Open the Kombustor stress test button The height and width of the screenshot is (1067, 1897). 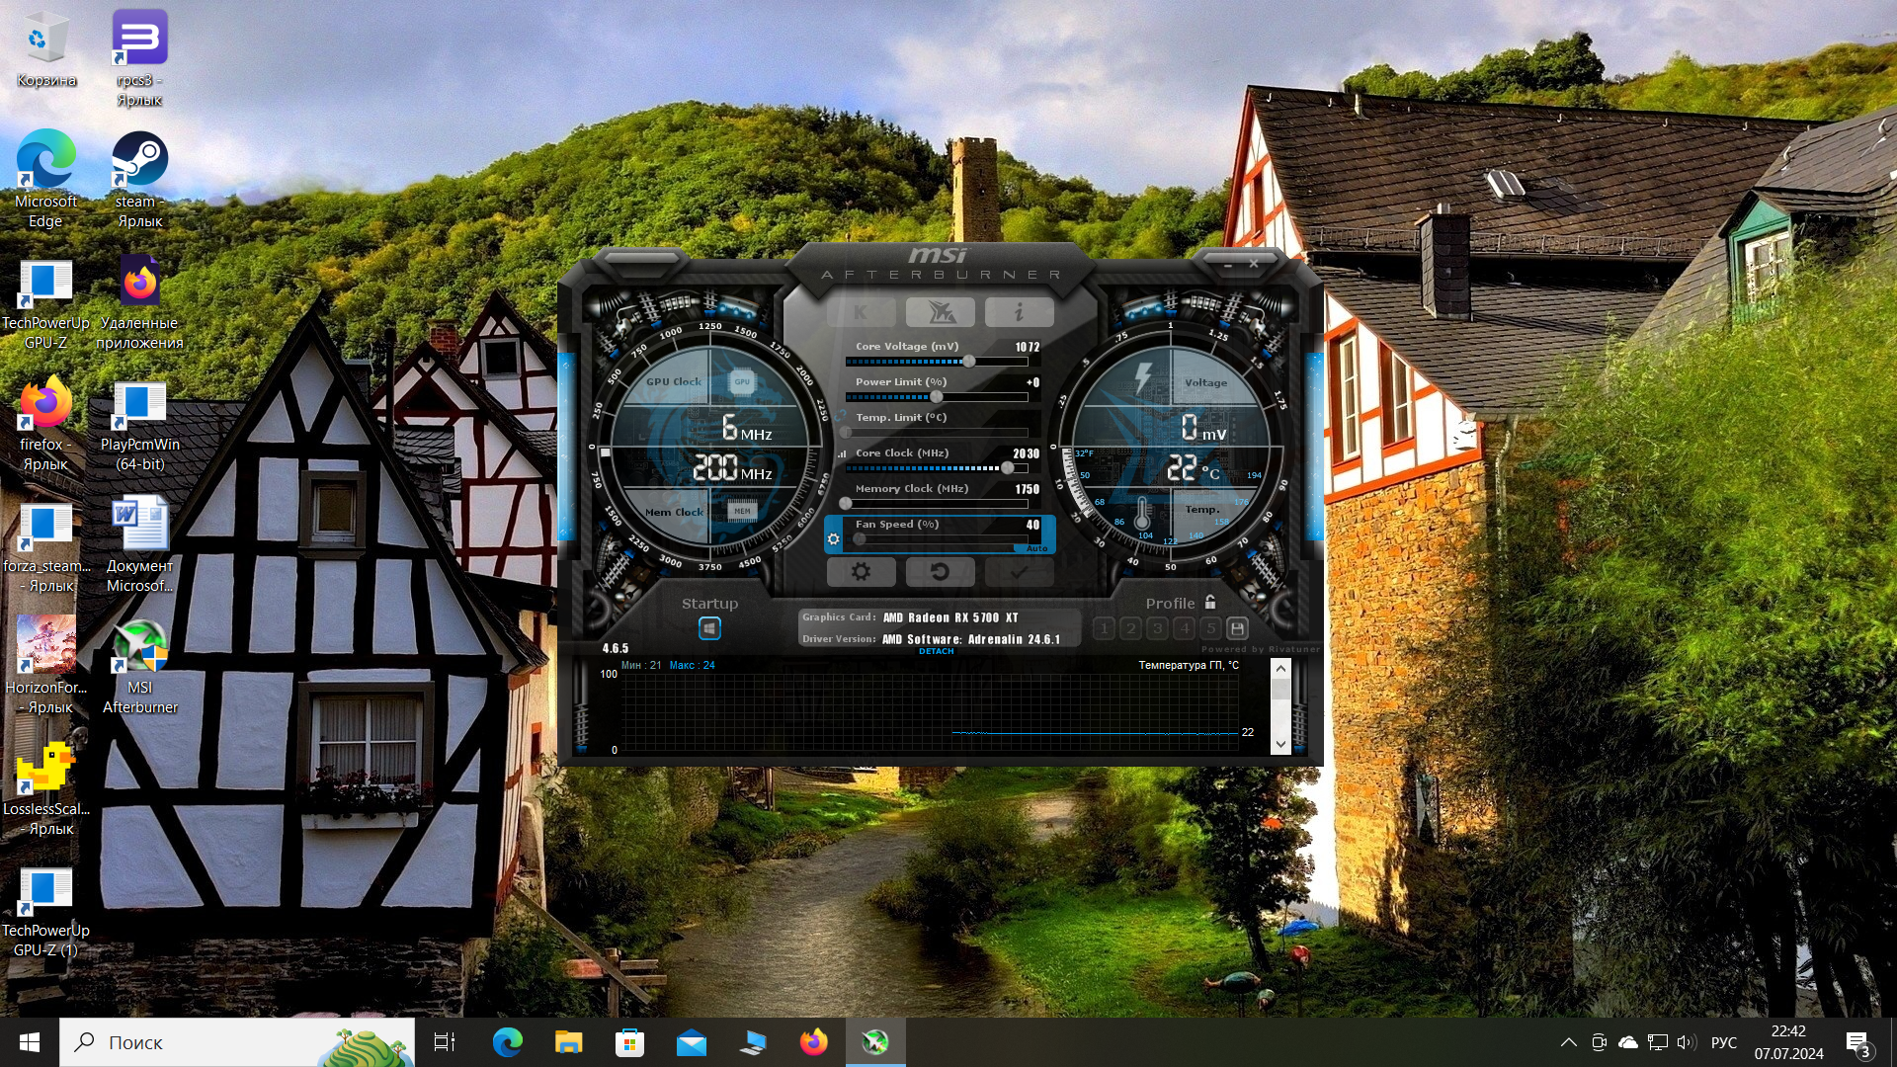861,313
